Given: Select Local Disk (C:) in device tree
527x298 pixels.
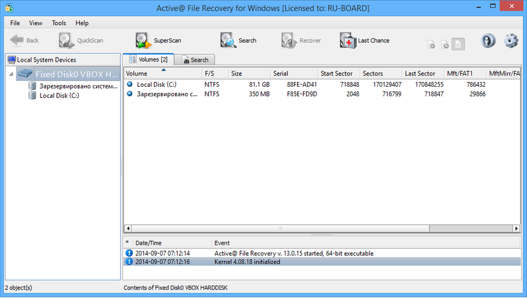Looking at the screenshot, I should [59, 96].
